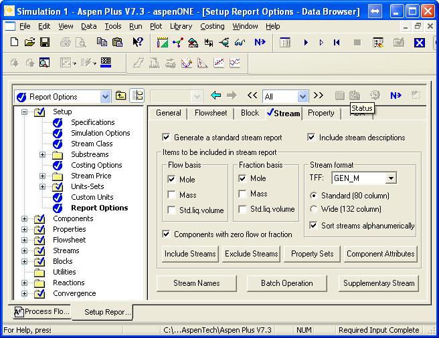Image resolution: width=439 pixels, height=338 pixels.
Task: Uncheck Mole under Fraction basis
Action: coord(242,178)
